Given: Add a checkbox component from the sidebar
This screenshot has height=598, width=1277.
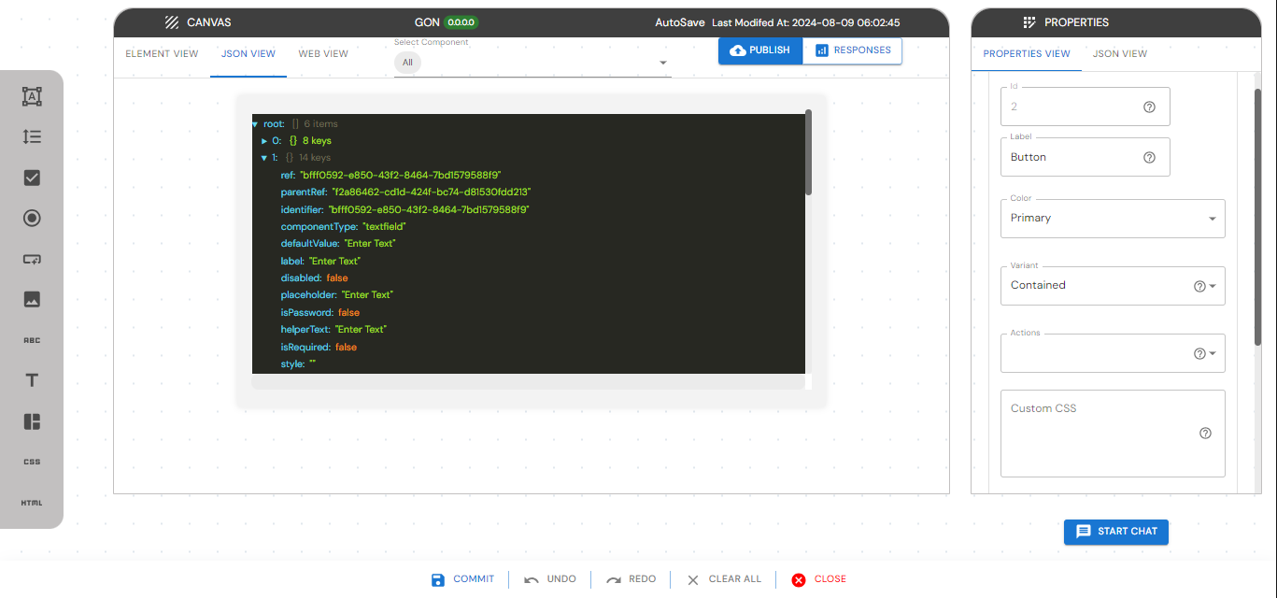Looking at the screenshot, I should coord(32,178).
